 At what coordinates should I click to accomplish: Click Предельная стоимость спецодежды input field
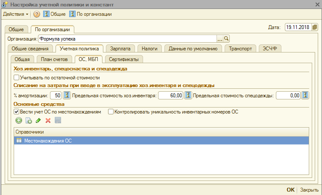pyautogui.click(x=288, y=95)
